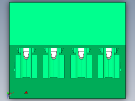This screenshot has width=135, height=101.
Task: Select the white pin in the second slot from left
Action: coord(54,54)
